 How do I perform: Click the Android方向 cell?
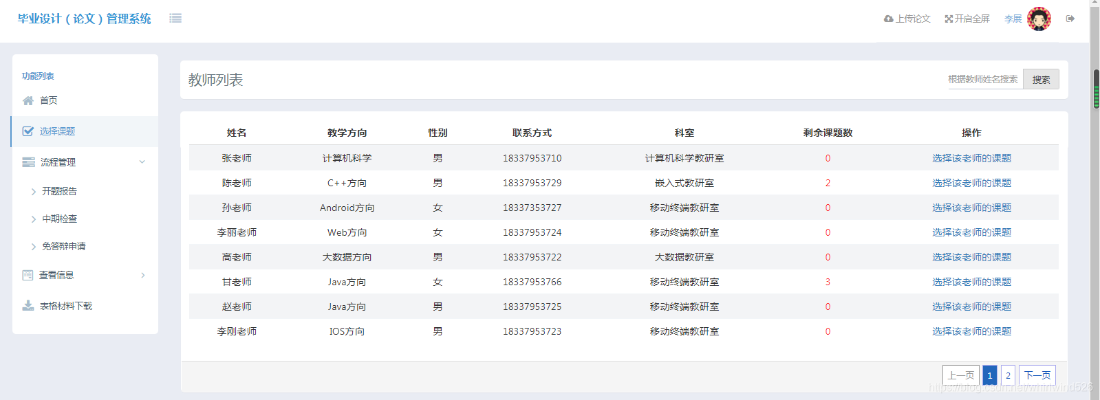(x=347, y=208)
